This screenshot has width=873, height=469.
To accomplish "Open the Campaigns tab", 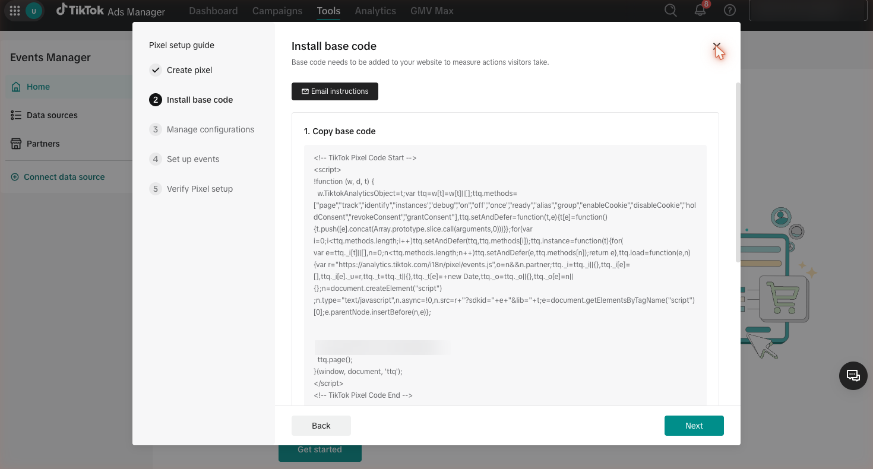I will coord(277,11).
